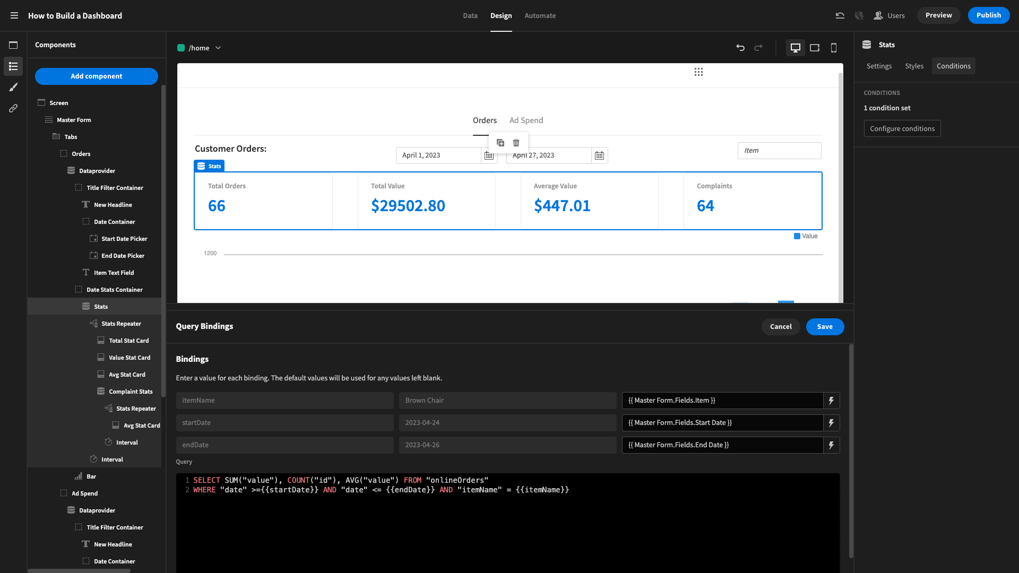Open Users management
Viewport: 1019px width, 573px height.
[x=890, y=16]
